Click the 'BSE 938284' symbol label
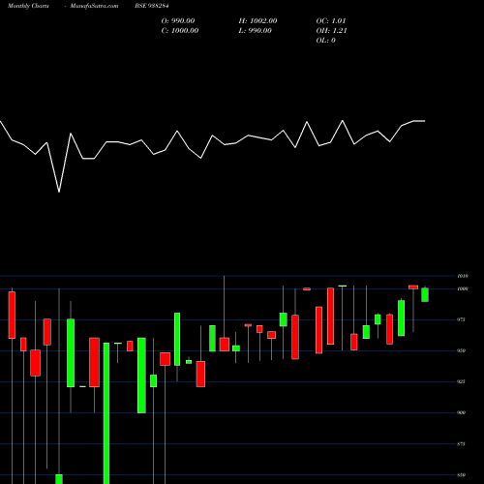This screenshot has width=484, height=484. coord(152,6)
